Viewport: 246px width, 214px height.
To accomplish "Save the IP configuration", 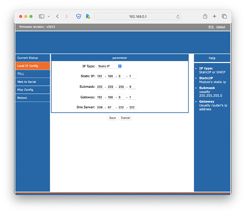I will [x=113, y=118].
